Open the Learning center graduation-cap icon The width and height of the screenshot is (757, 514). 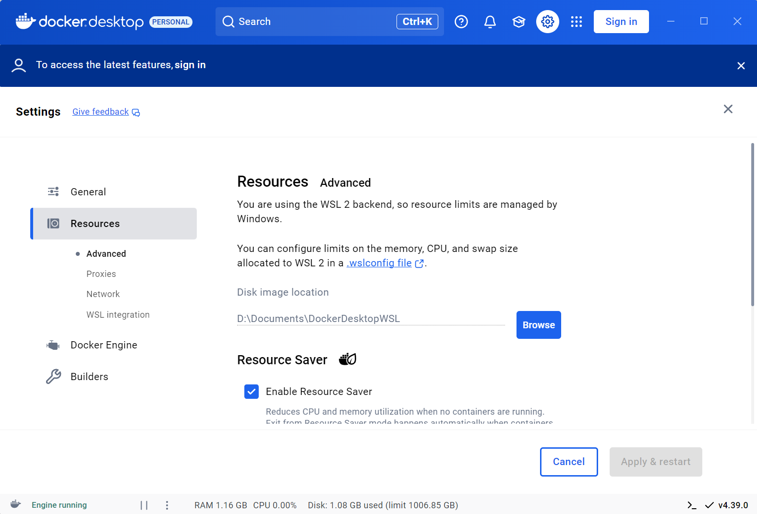(519, 22)
